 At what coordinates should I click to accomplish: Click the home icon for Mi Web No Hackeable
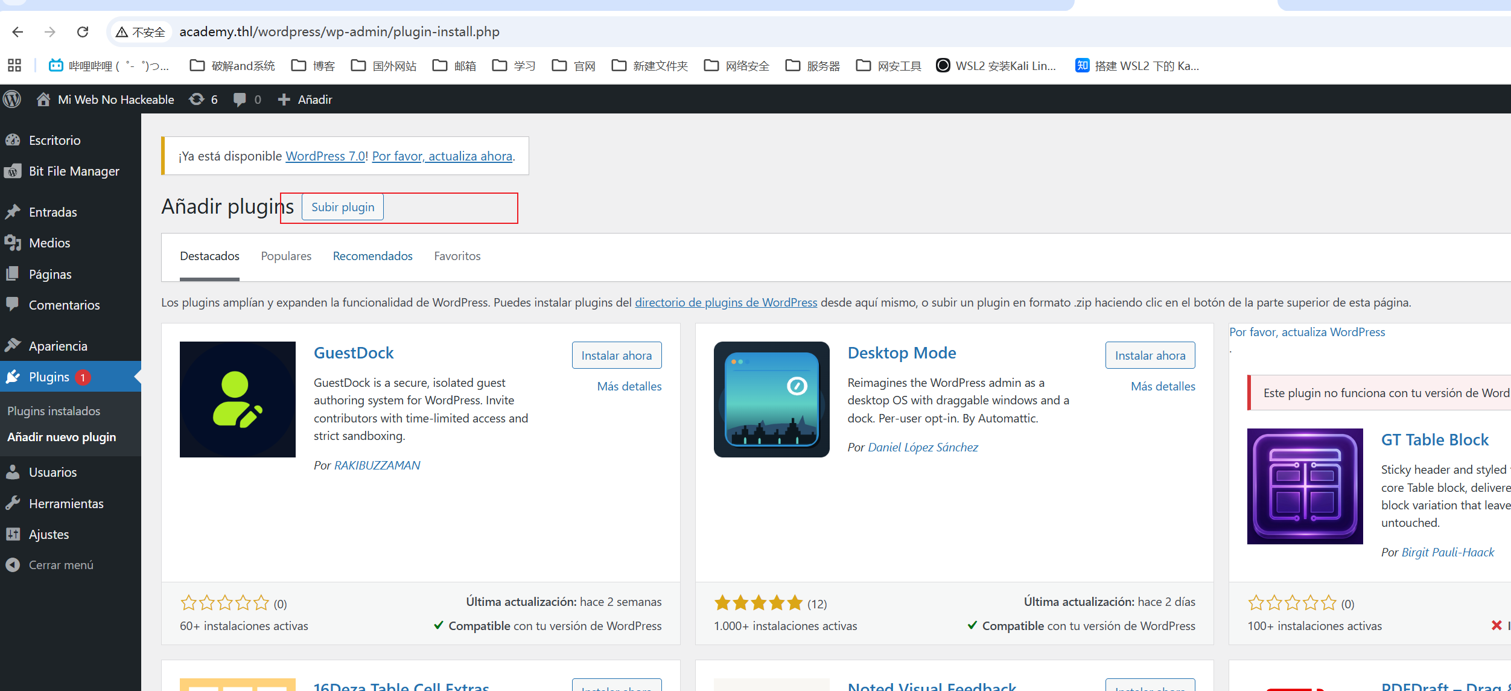[43, 99]
